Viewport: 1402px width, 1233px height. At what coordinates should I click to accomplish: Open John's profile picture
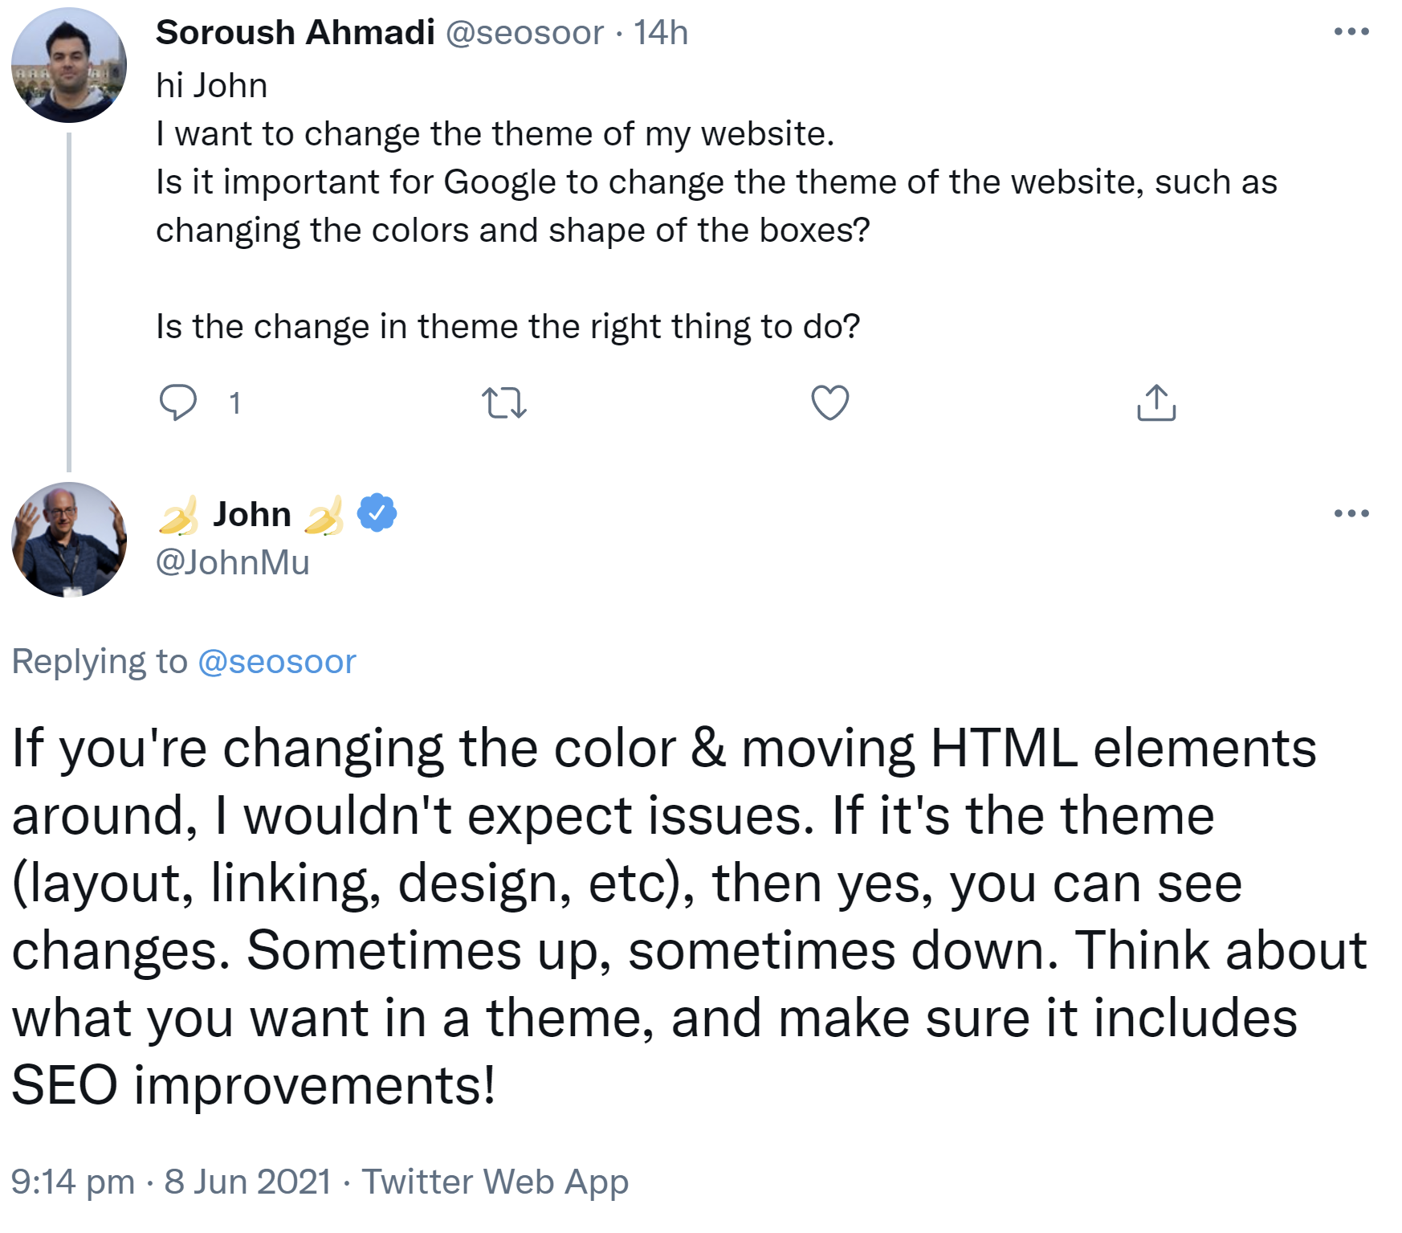[69, 540]
